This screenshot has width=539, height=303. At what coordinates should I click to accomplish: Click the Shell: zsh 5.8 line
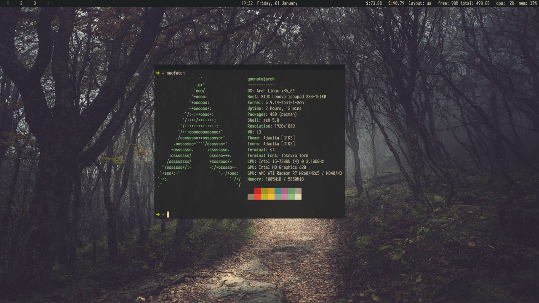click(x=263, y=120)
